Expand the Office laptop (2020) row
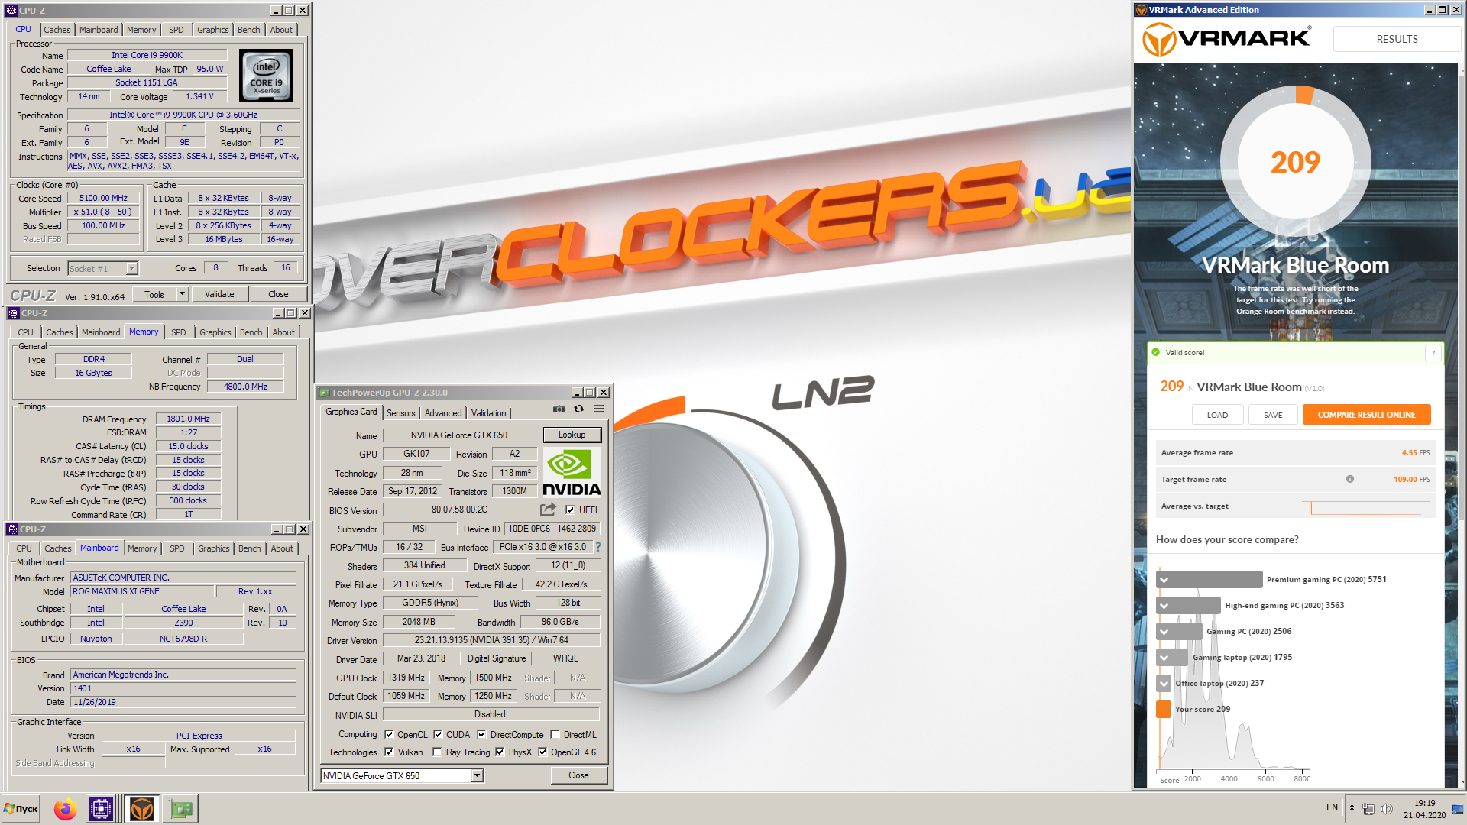 click(x=1164, y=684)
